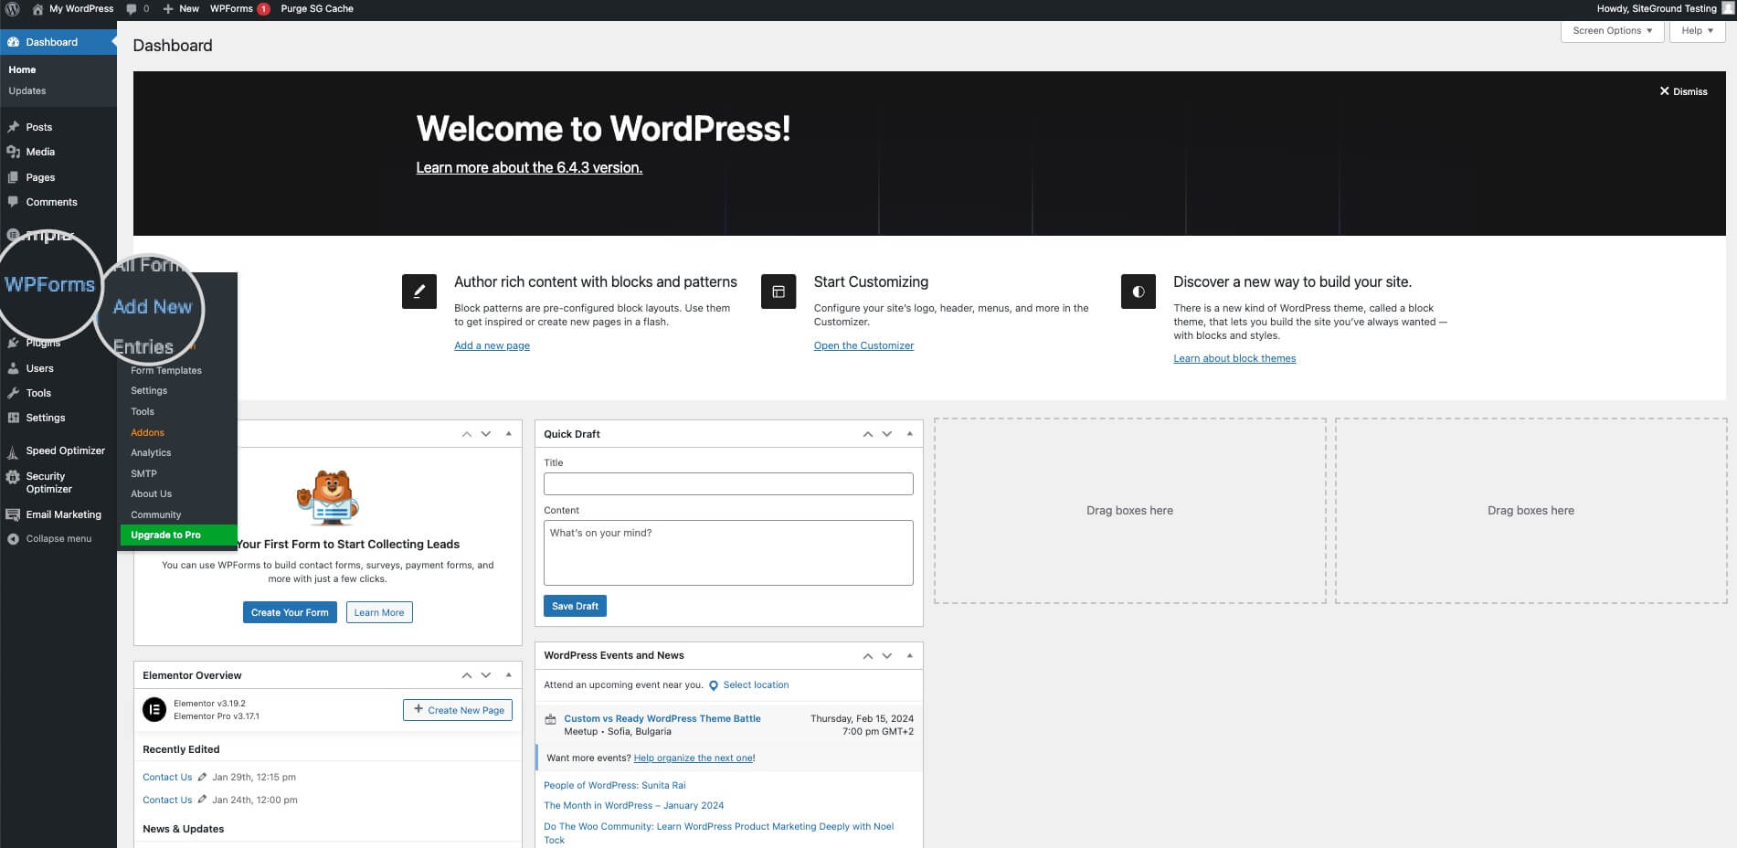Follow the Add a new page link

[x=492, y=345]
